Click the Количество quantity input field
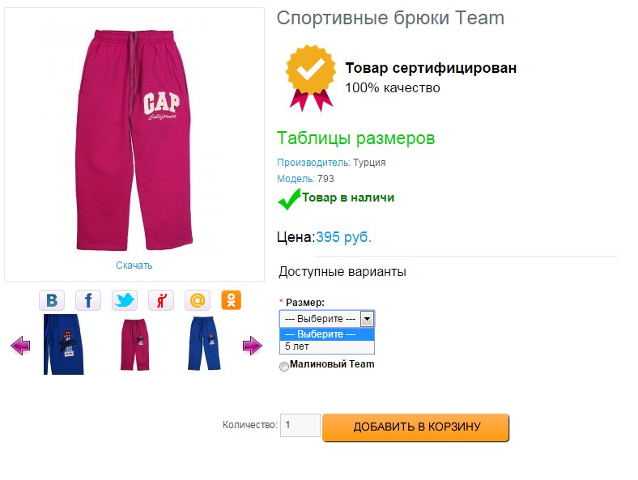Image resolution: width=638 pixels, height=480 pixels. [300, 426]
